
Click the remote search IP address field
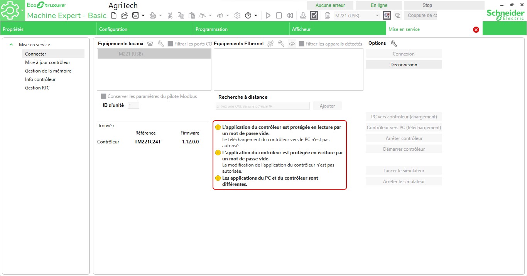262,106
